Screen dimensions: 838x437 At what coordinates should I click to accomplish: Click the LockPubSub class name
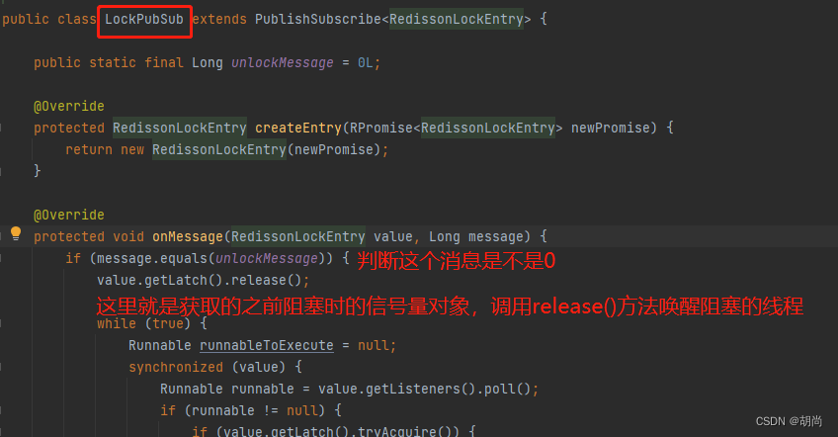143,19
